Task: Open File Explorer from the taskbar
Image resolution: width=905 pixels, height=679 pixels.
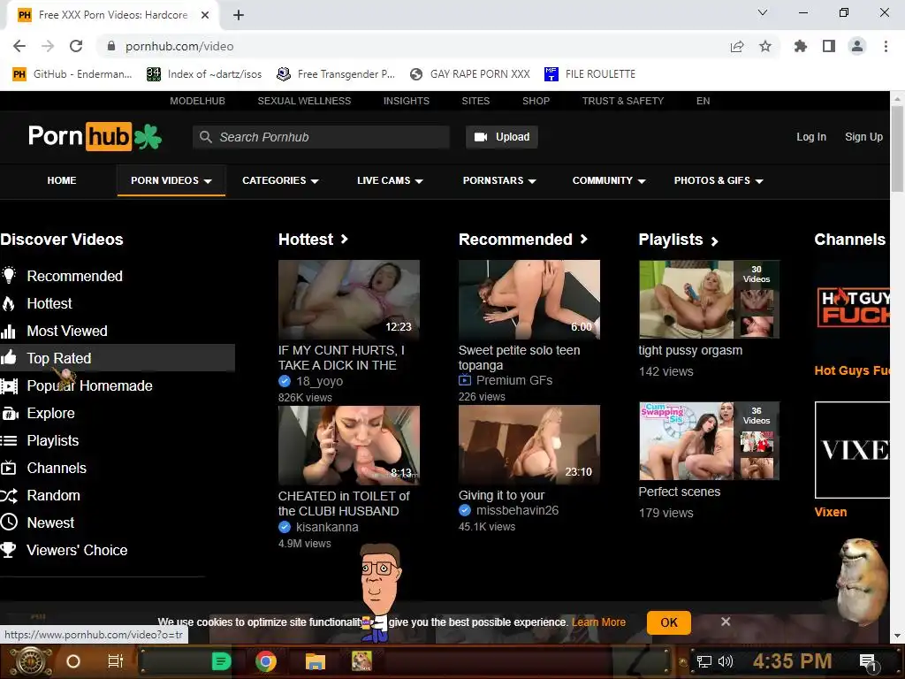Action: (316, 661)
